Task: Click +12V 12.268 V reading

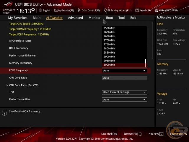Action: click(x=162, y=103)
